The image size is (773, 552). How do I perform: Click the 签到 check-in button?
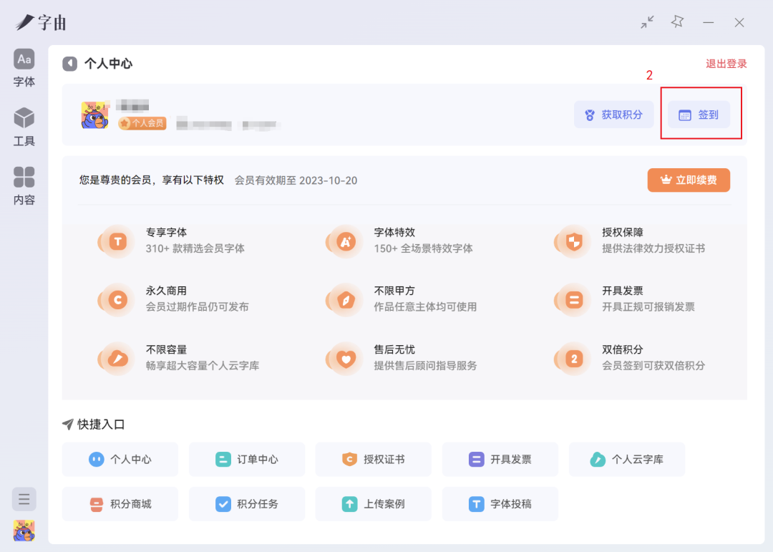699,115
